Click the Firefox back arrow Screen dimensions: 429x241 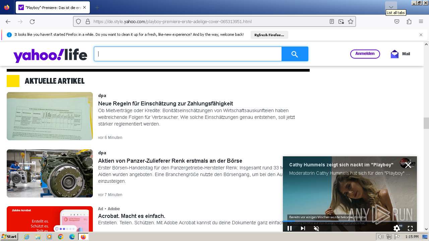point(8,21)
